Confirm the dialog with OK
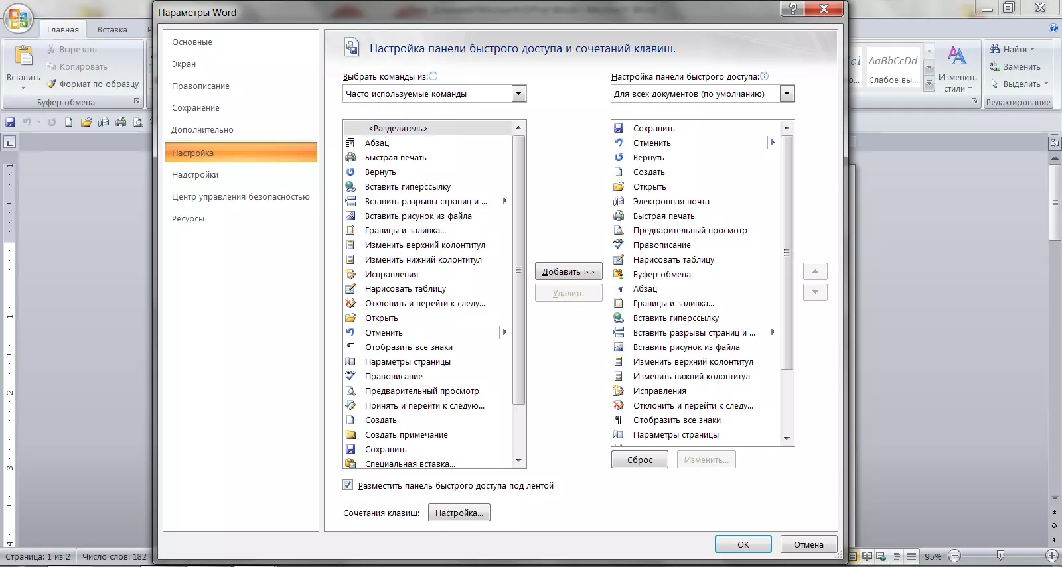The height and width of the screenshot is (567, 1062). coord(743,544)
